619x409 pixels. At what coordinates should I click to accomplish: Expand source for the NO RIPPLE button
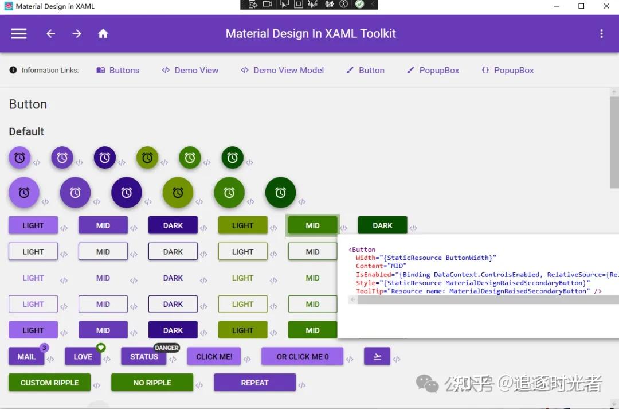199,383
